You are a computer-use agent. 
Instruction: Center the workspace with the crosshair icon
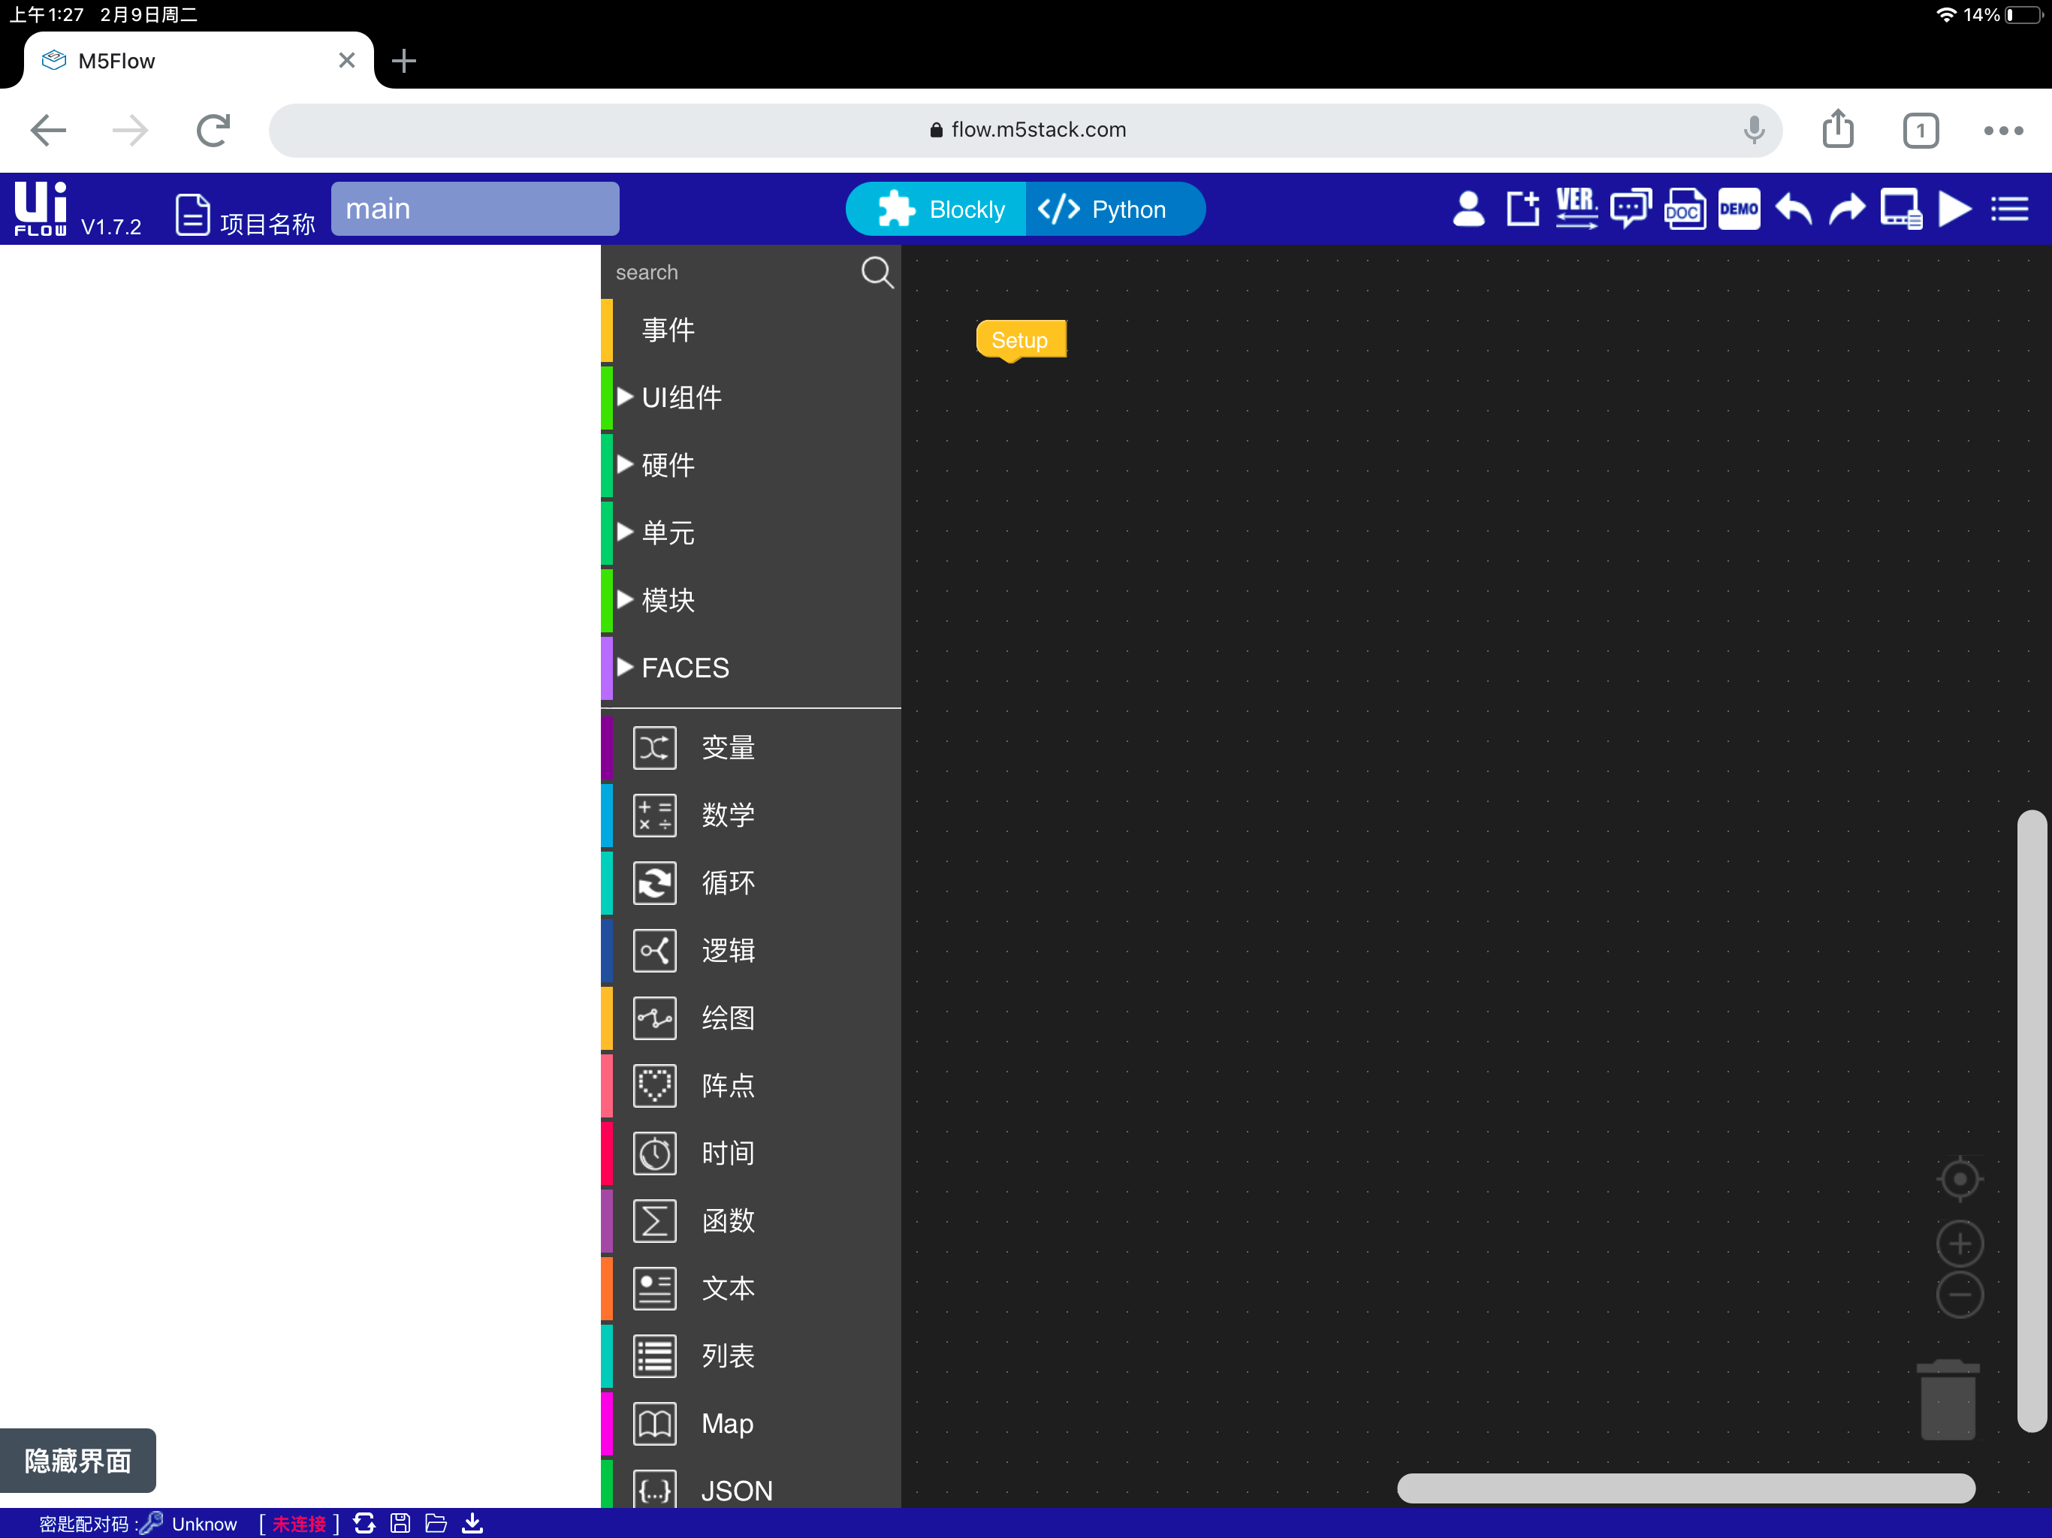point(1959,1179)
